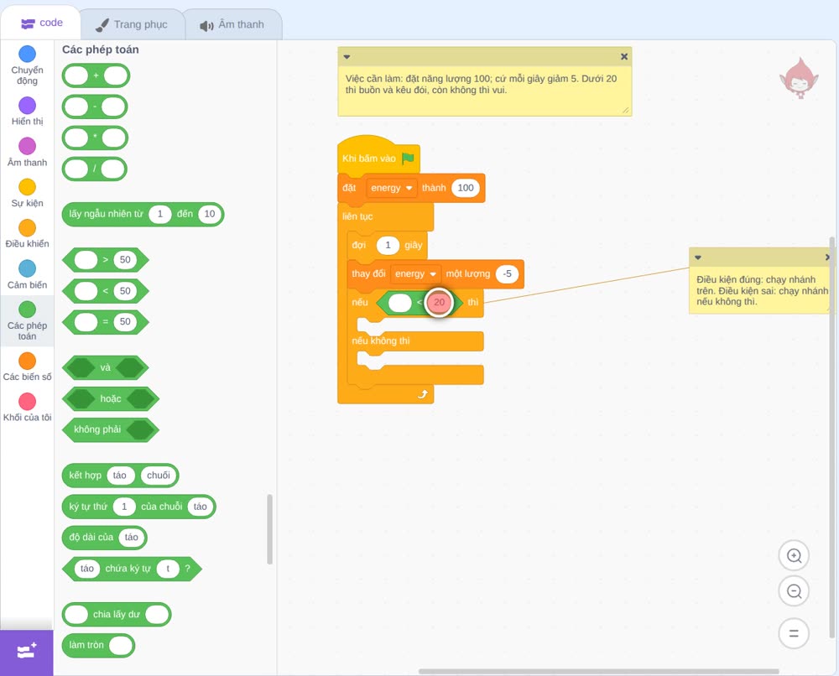Select the Cảm biến category circle
This screenshot has width=839, height=676.
(x=28, y=268)
